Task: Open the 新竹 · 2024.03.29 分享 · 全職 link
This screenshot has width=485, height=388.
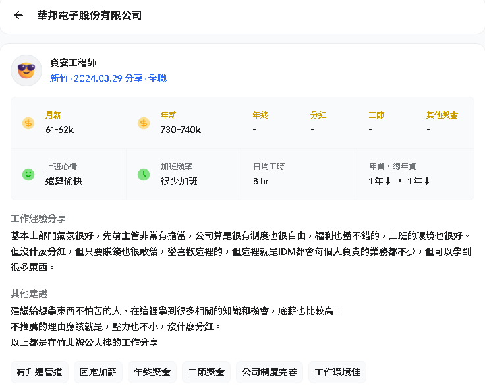Action: pyautogui.click(x=108, y=78)
